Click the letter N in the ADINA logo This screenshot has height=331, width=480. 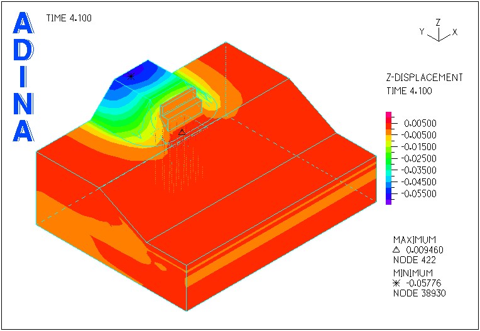[23, 103]
